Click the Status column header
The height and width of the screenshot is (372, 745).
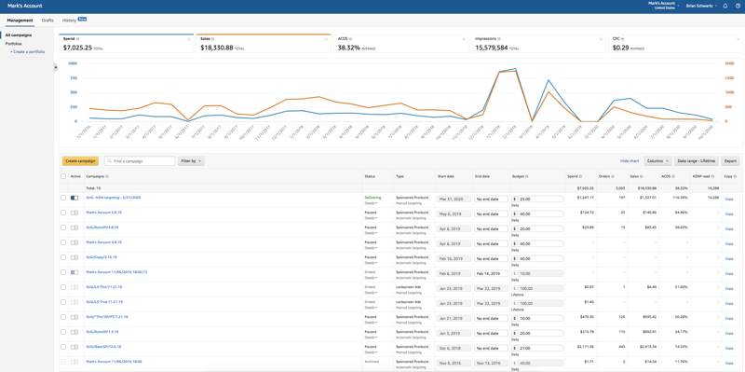click(370, 176)
